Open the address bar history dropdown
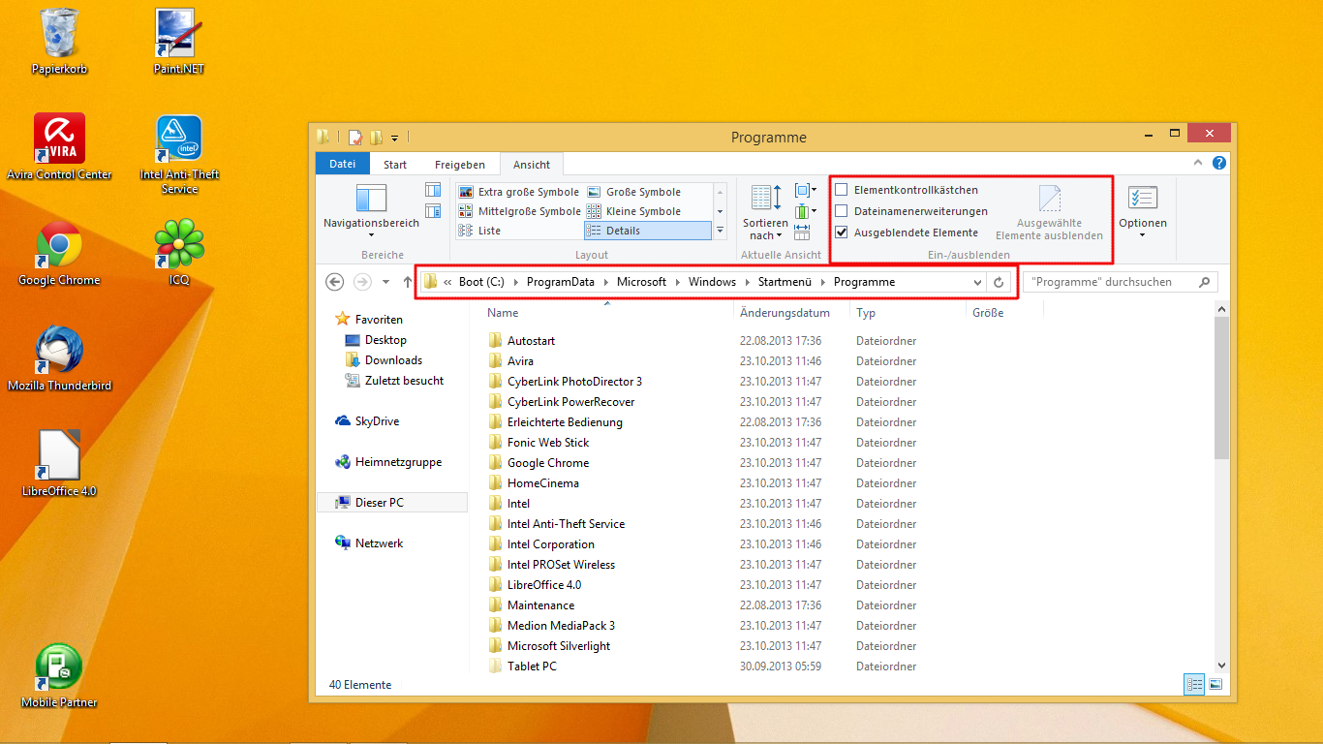Screen dimensions: 1323x744 pyautogui.click(x=977, y=282)
